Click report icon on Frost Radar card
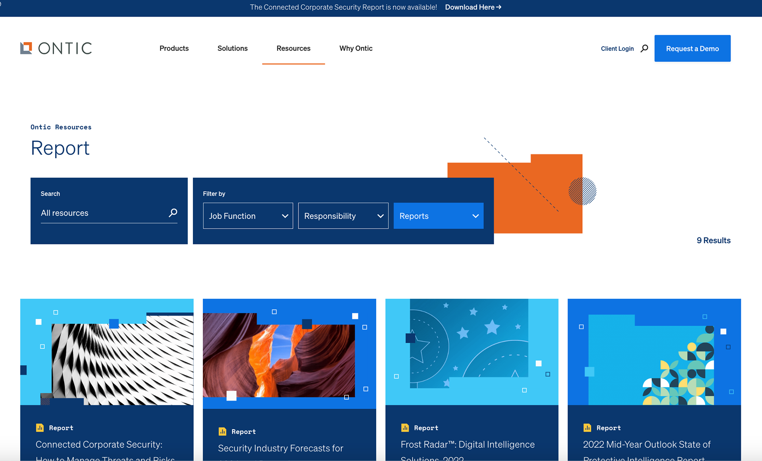 coord(405,428)
